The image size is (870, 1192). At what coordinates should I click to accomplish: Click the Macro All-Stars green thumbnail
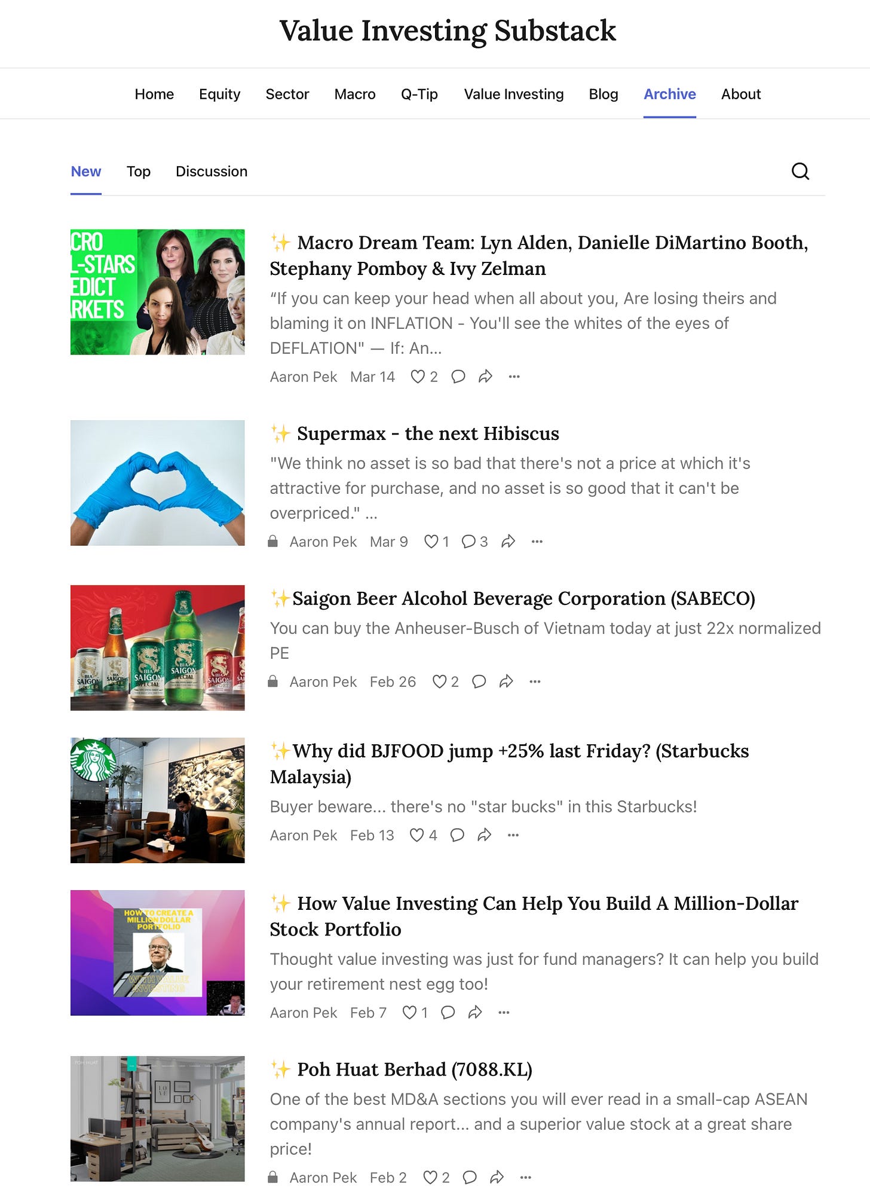158,292
